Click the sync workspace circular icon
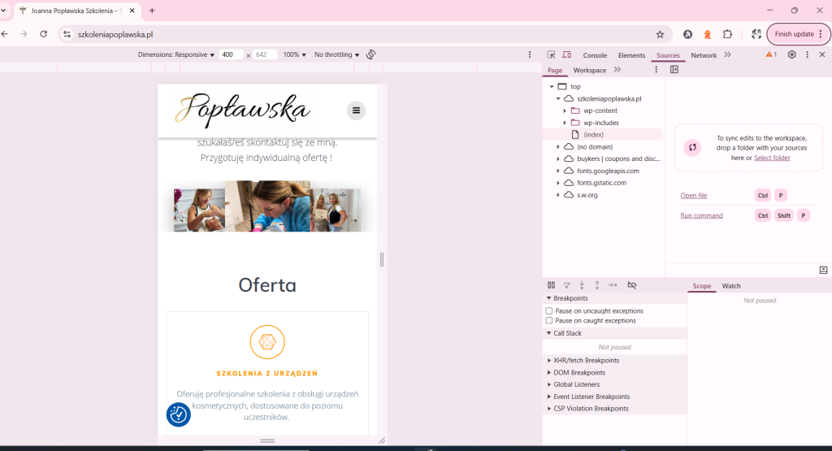Image resolution: width=832 pixels, height=451 pixels. [692, 148]
